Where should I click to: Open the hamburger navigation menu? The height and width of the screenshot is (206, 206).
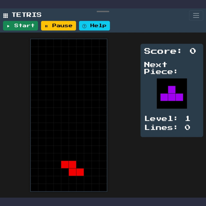(x=196, y=15)
